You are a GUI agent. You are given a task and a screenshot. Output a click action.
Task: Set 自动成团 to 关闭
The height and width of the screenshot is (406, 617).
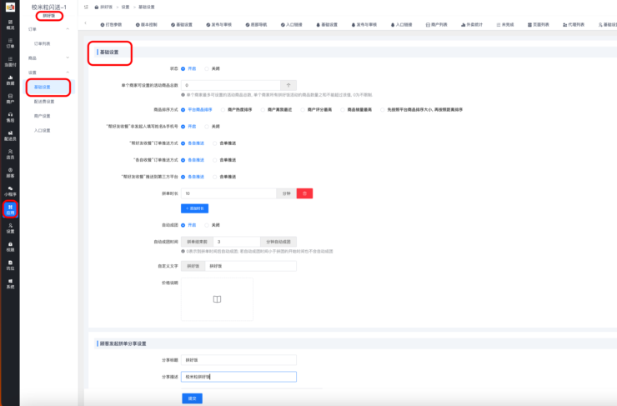pos(213,224)
